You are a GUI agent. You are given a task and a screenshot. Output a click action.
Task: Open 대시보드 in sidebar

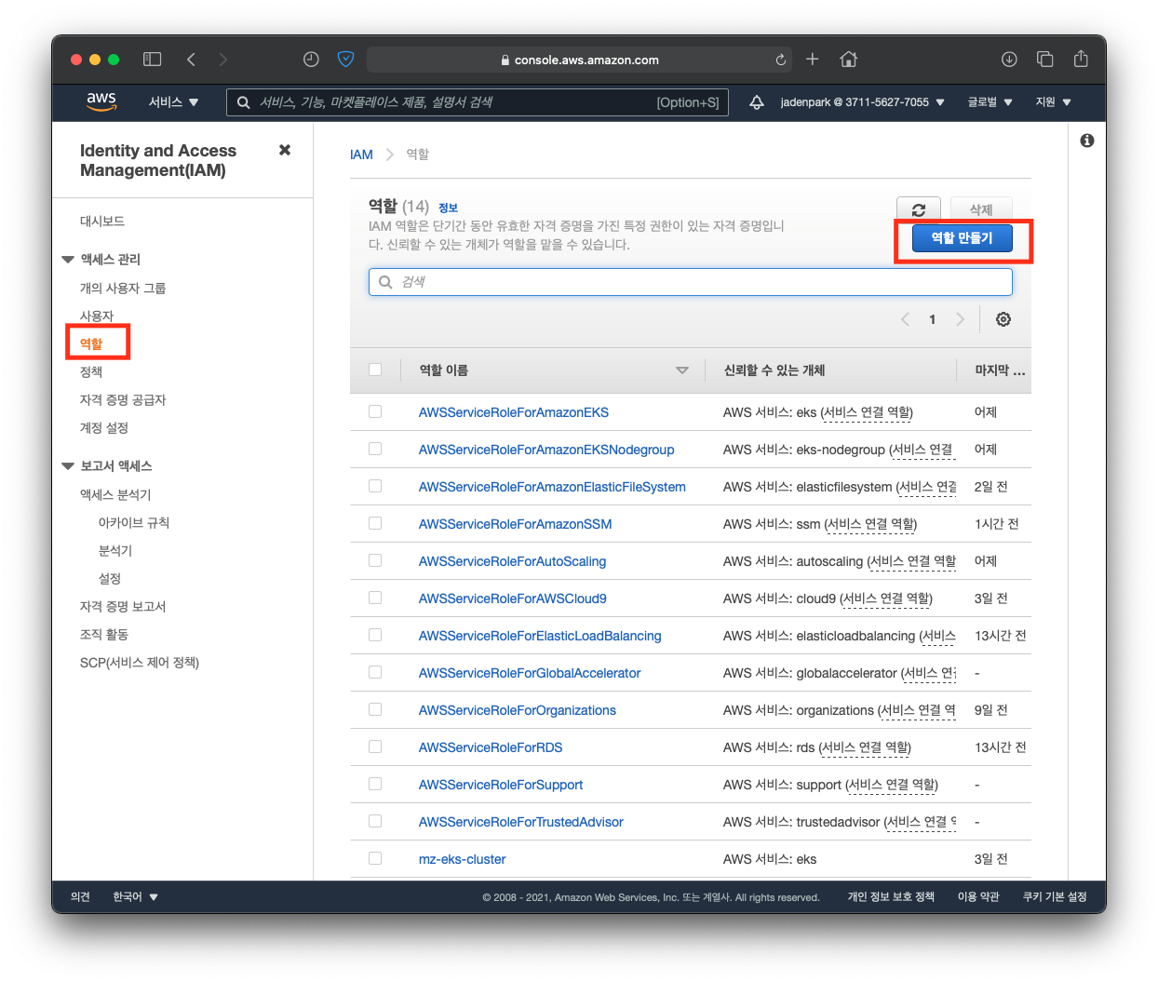coord(102,222)
